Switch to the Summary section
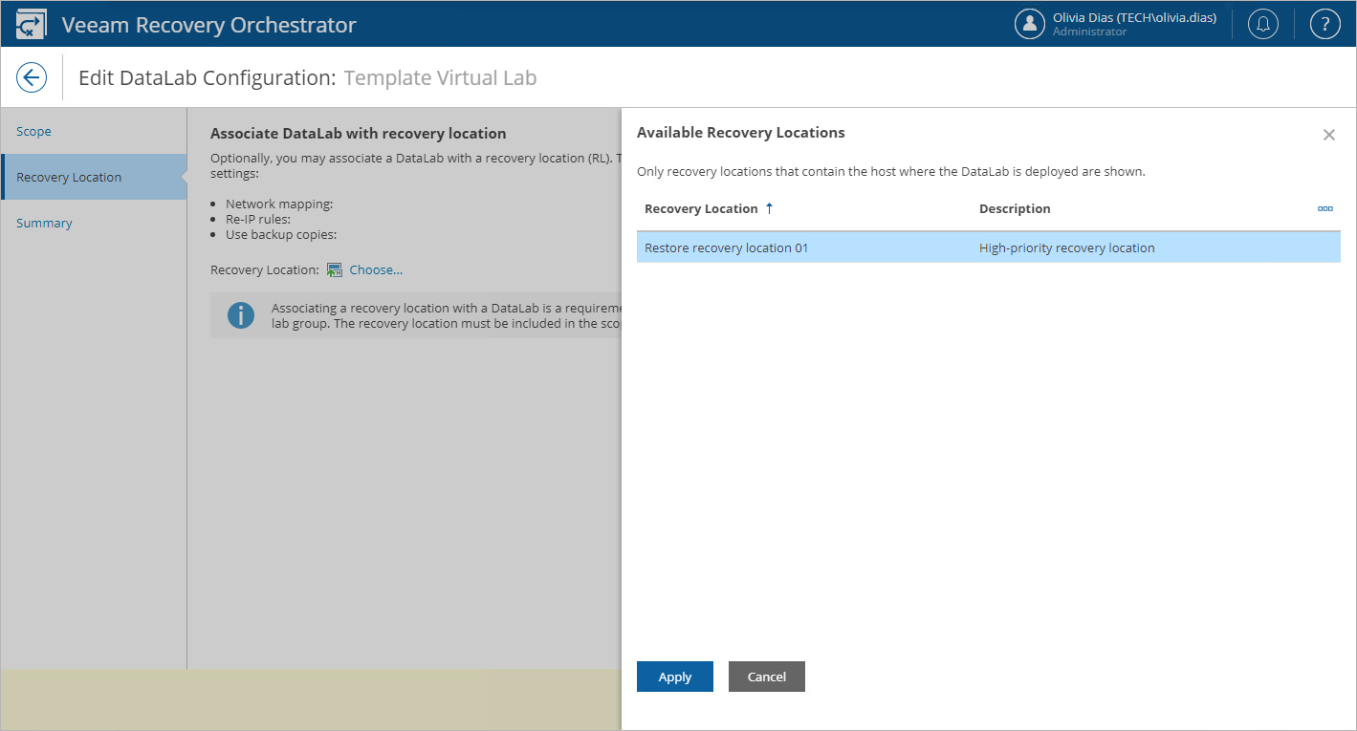1357x731 pixels. click(44, 222)
